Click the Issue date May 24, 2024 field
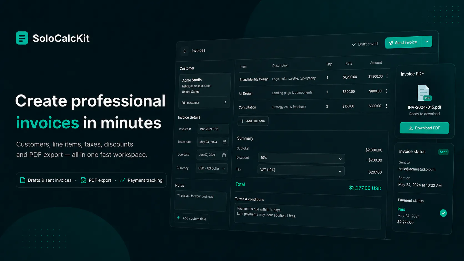Viewport: 464px width, 261px height. tap(213, 142)
